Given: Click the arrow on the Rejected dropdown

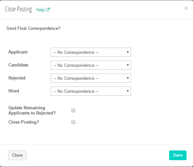Looking at the screenshot, I should tap(128, 78).
